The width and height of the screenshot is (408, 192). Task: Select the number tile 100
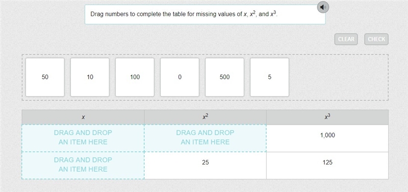click(135, 77)
